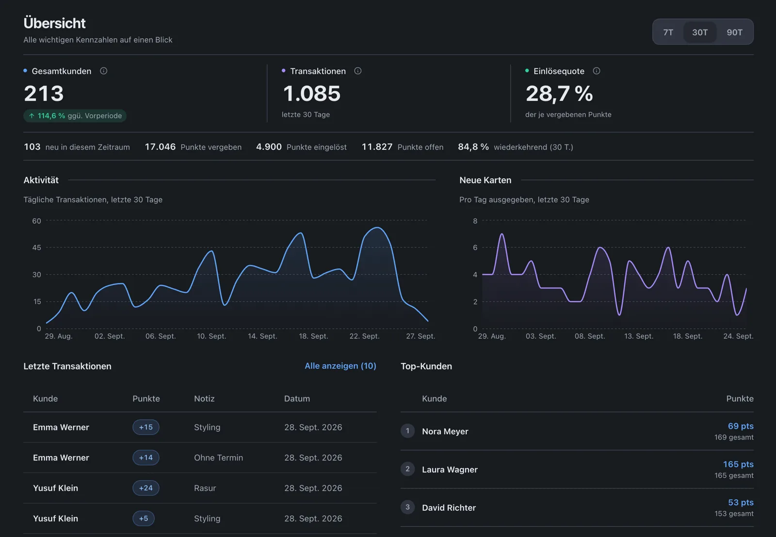Open Emma Werner's Styling transaction row
776x537 pixels.
200,427
